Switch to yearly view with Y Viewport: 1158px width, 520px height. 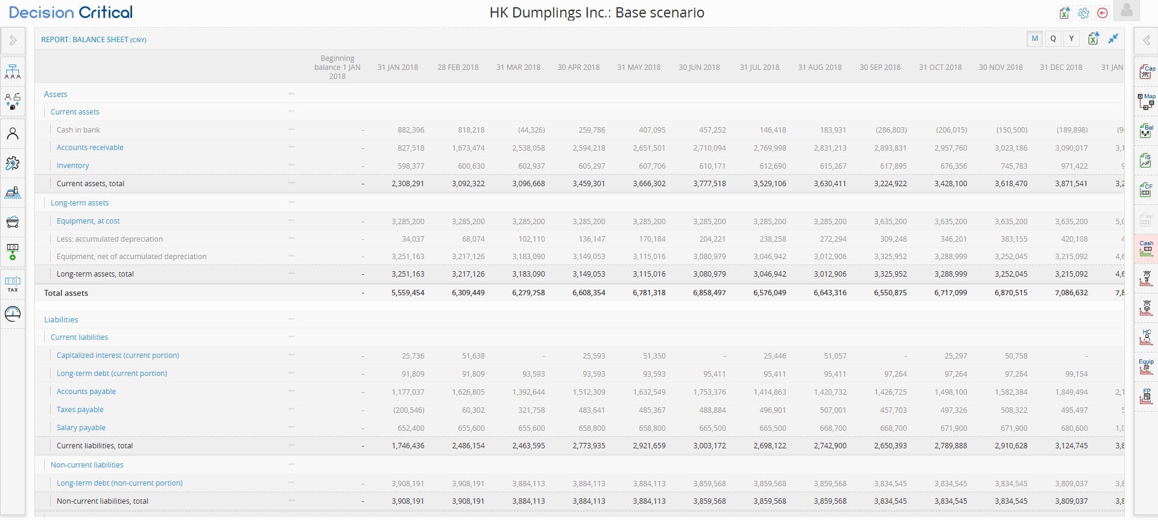point(1071,39)
